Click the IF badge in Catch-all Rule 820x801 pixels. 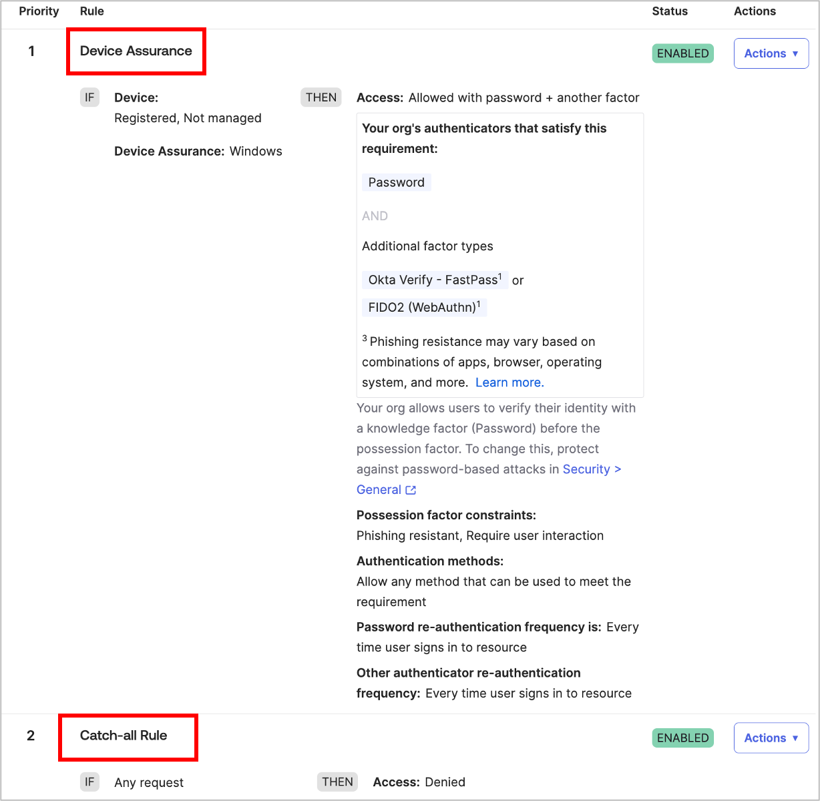pos(89,782)
